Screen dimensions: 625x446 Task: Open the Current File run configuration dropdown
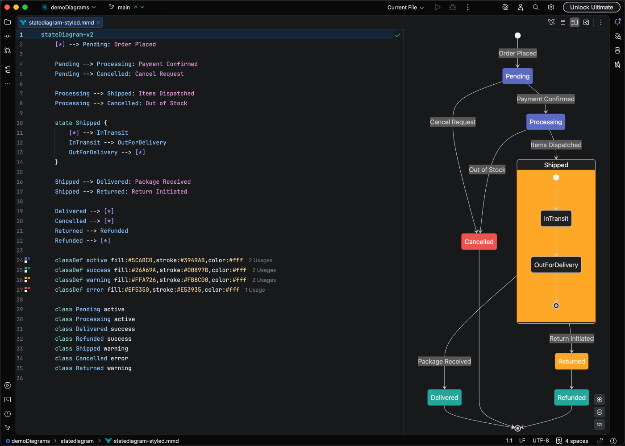(x=405, y=8)
